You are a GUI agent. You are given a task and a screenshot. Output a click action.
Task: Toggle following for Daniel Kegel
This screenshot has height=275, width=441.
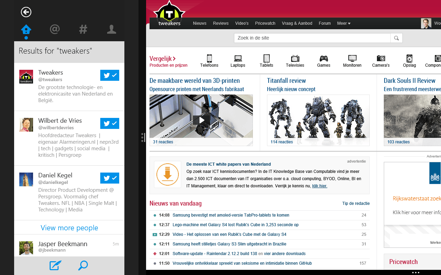point(110,178)
